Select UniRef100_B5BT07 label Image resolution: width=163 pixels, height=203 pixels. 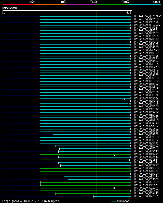click(146, 84)
